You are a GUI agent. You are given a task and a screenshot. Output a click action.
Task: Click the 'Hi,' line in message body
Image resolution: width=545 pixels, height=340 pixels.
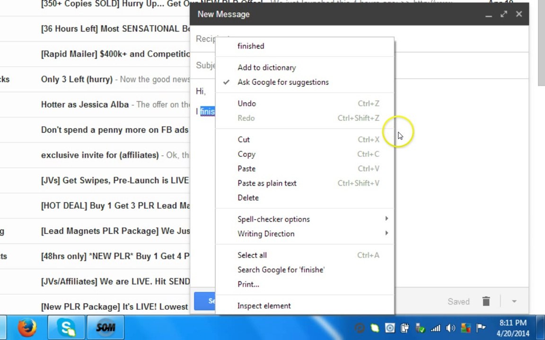[x=201, y=91]
